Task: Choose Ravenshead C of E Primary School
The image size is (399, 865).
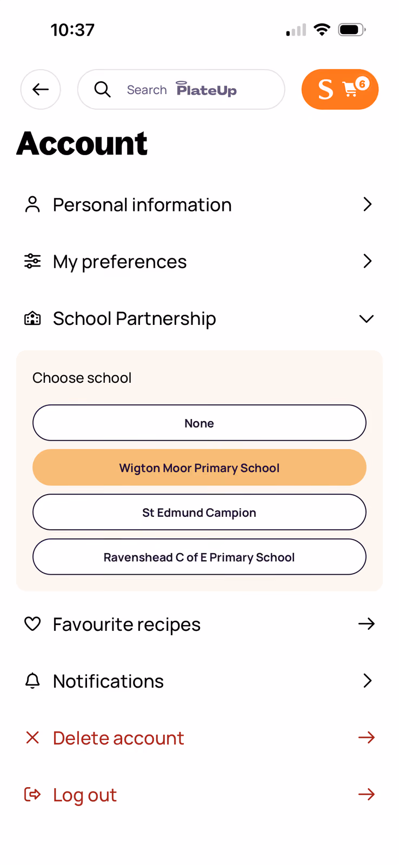Action: (199, 557)
